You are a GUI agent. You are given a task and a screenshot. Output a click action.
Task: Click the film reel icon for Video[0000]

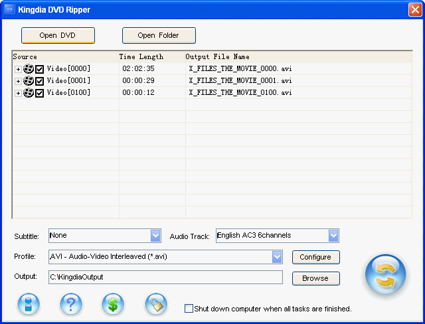(x=28, y=68)
